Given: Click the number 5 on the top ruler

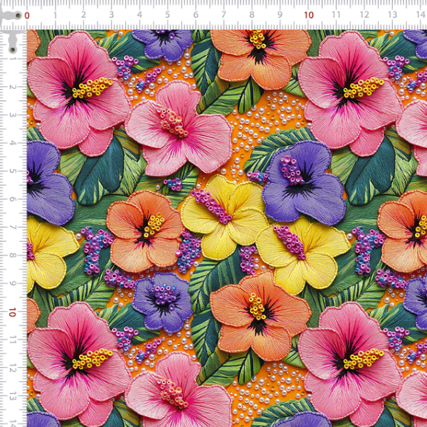Looking at the screenshot, I should [167, 15].
